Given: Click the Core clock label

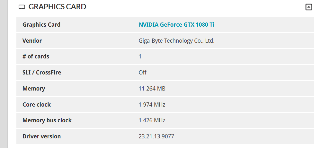Looking at the screenshot, I should (x=37, y=104).
